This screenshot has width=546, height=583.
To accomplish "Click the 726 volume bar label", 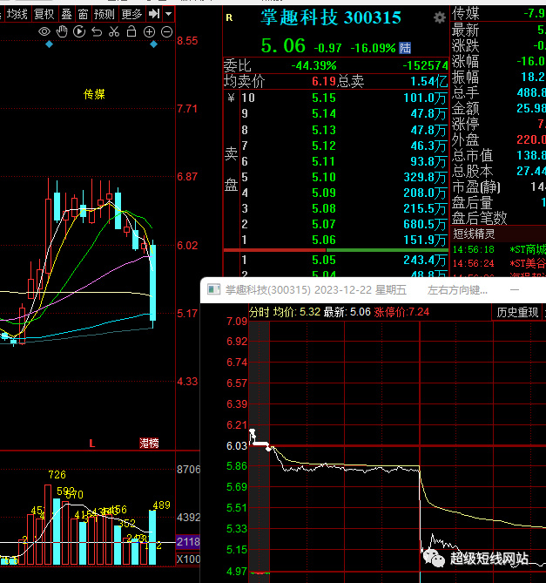I will tap(57, 475).
